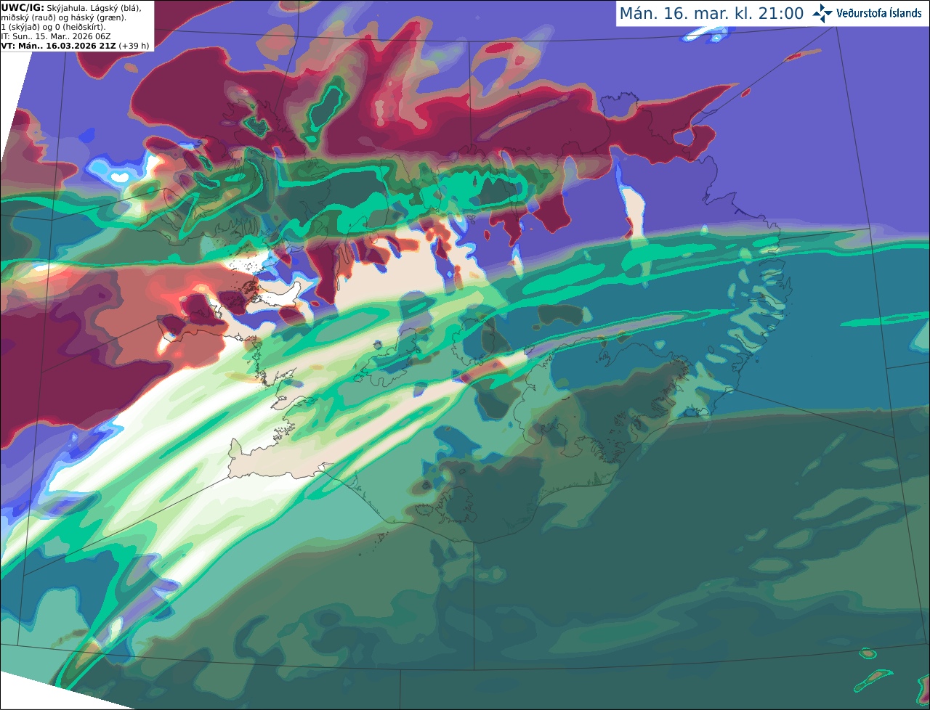
Task: Click the 'Mán. 16. mar. kl. 21:00' header
Action: pyautogui.click(x=711, y=14)
